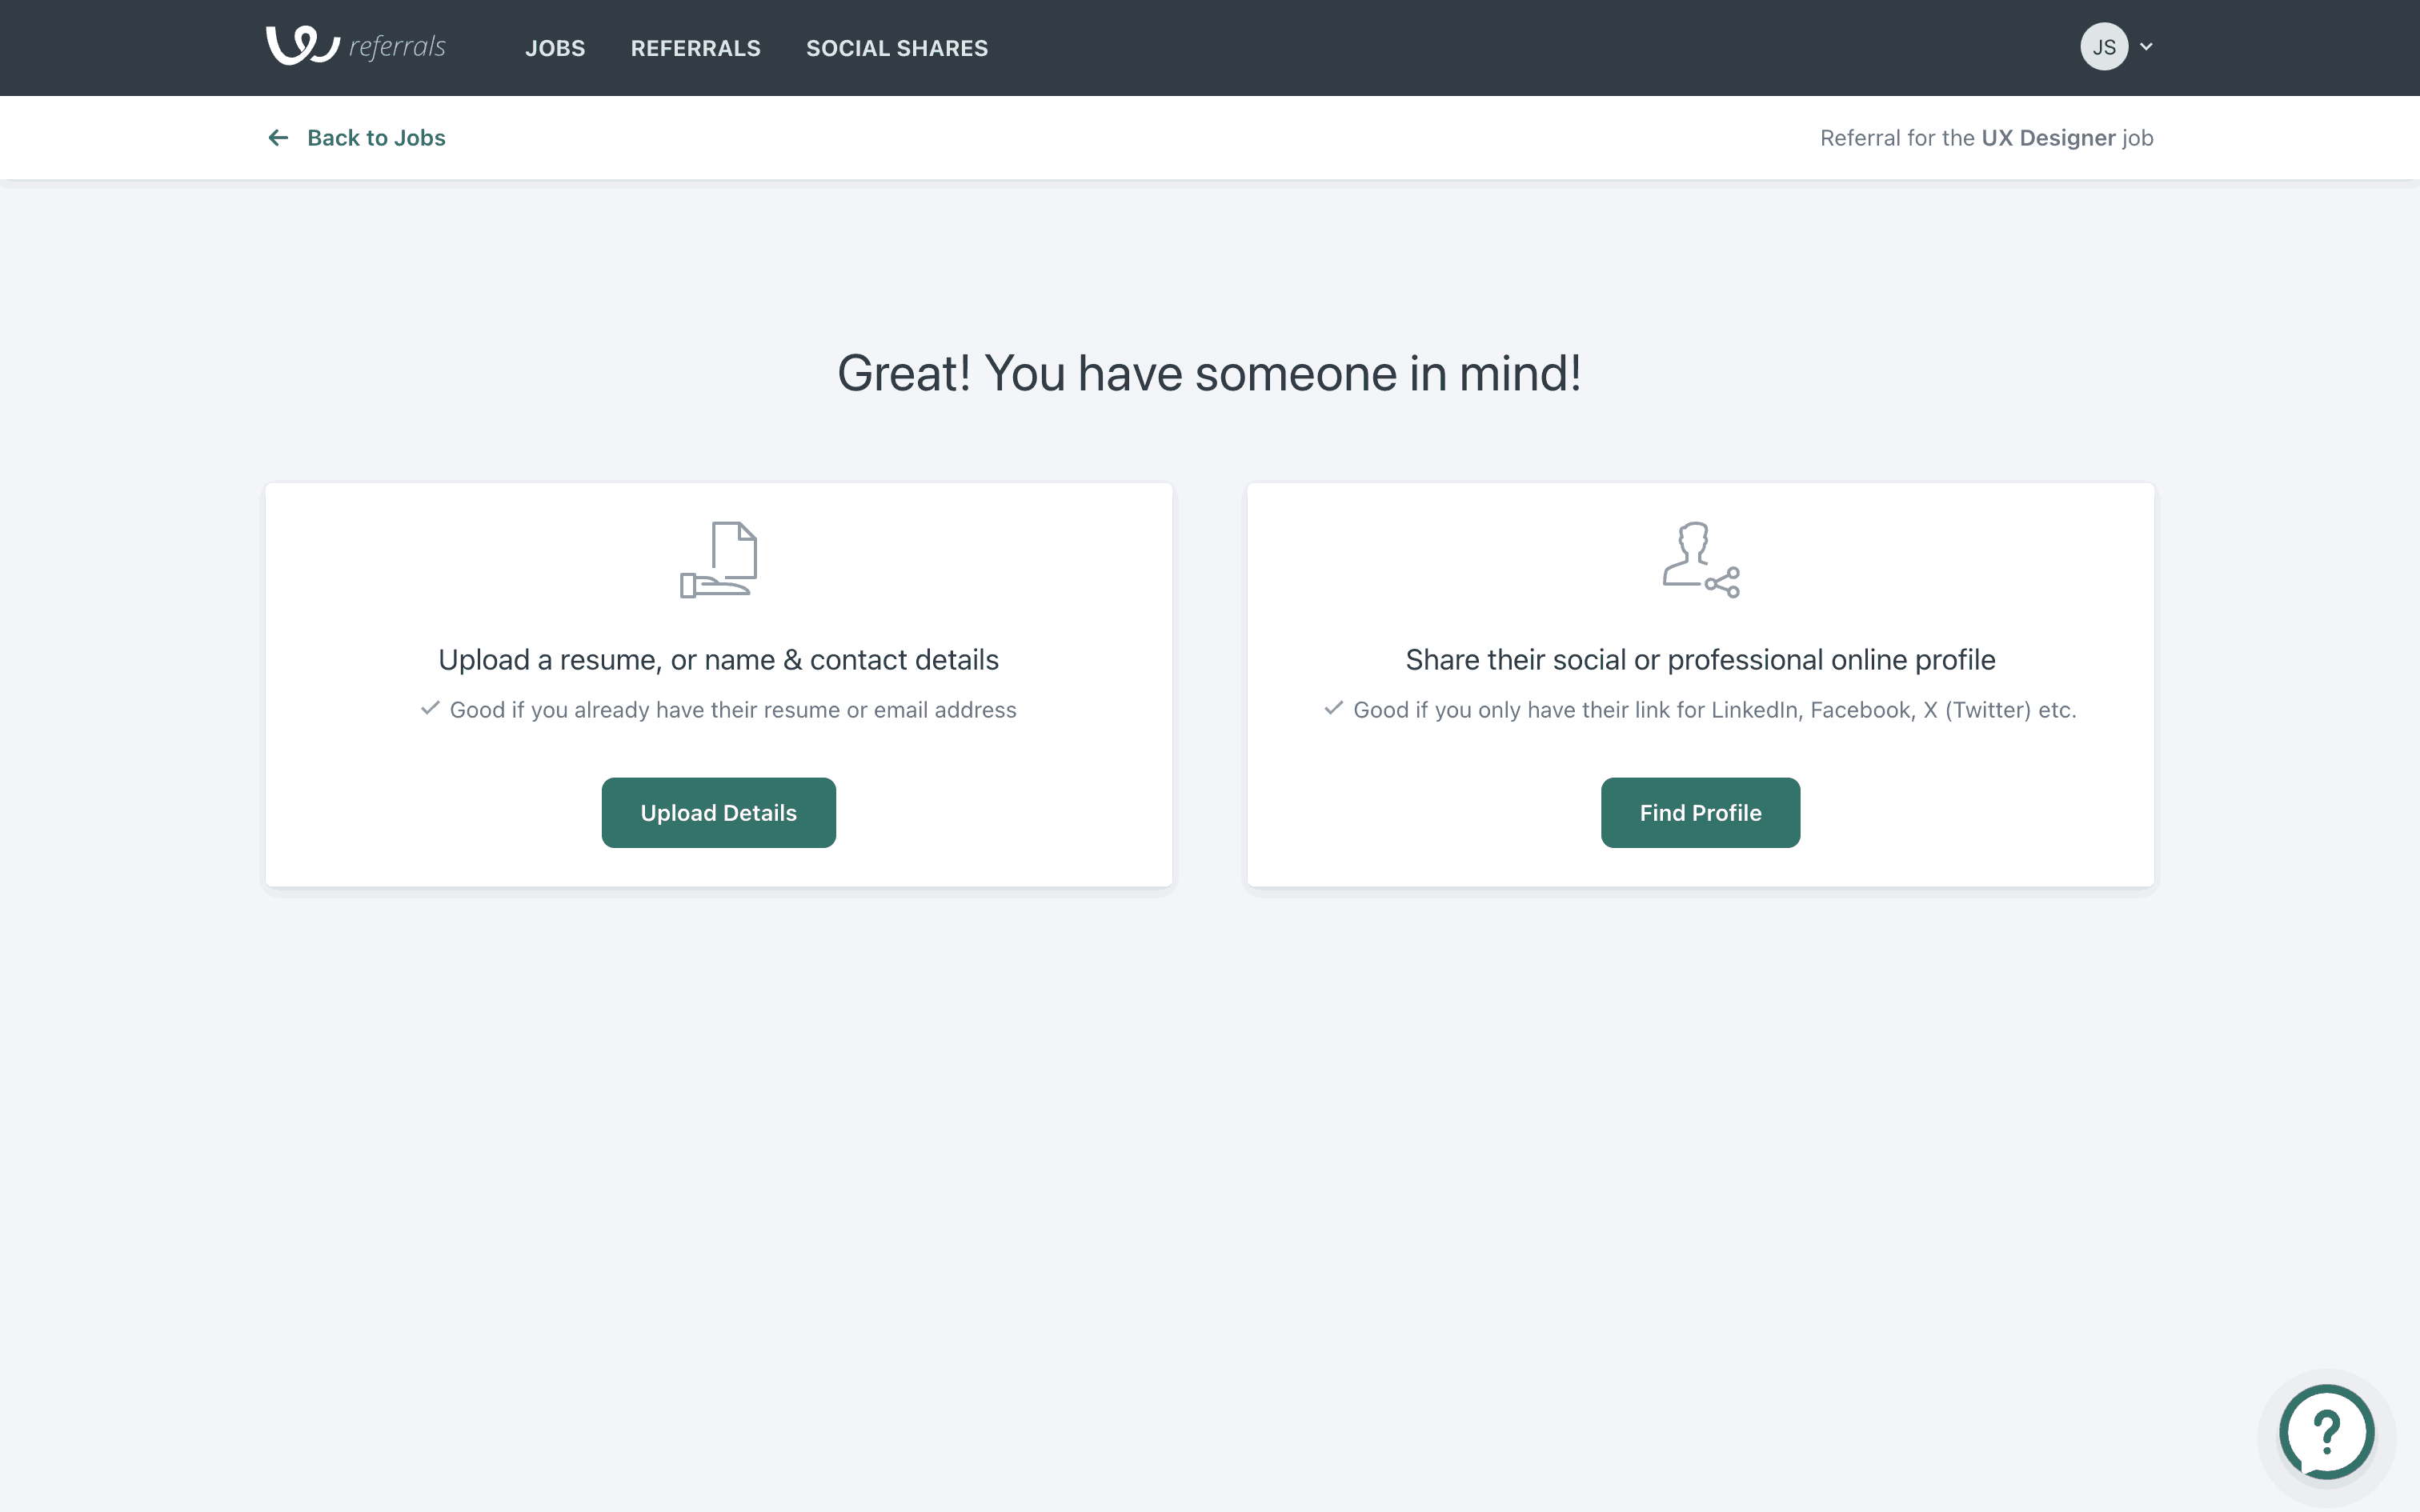Click the word 'referrals' in logo
Viewport: 2420px width, 1512px height.
click(397, 47)
